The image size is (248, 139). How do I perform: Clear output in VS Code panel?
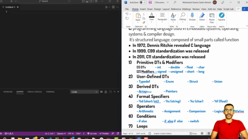[102, 92]
